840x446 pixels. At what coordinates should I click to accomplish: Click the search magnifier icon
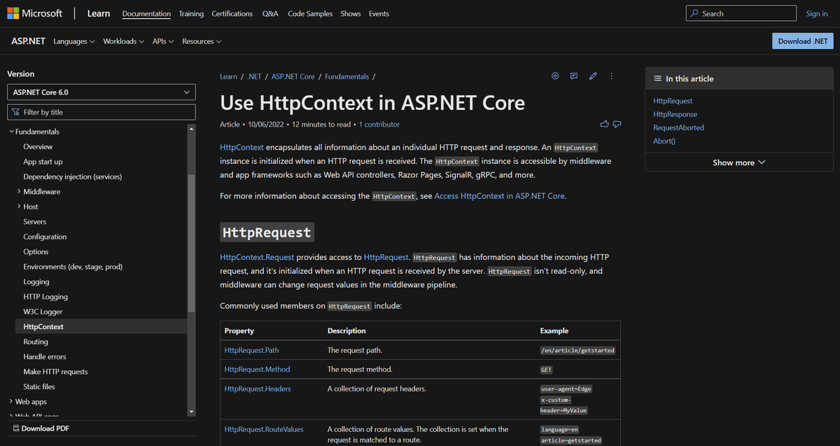point(693,13)
